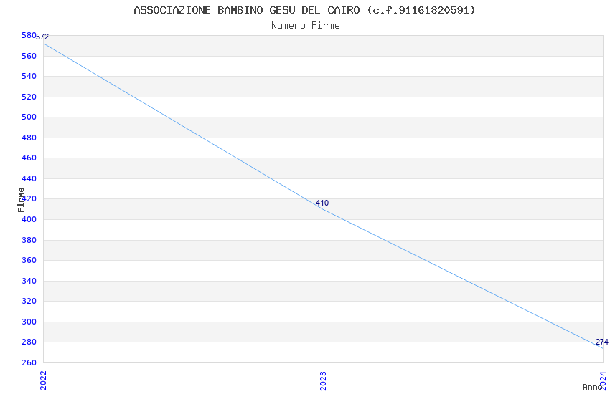
Task: Click the 460 y-axis tick label
Action: 29,158
